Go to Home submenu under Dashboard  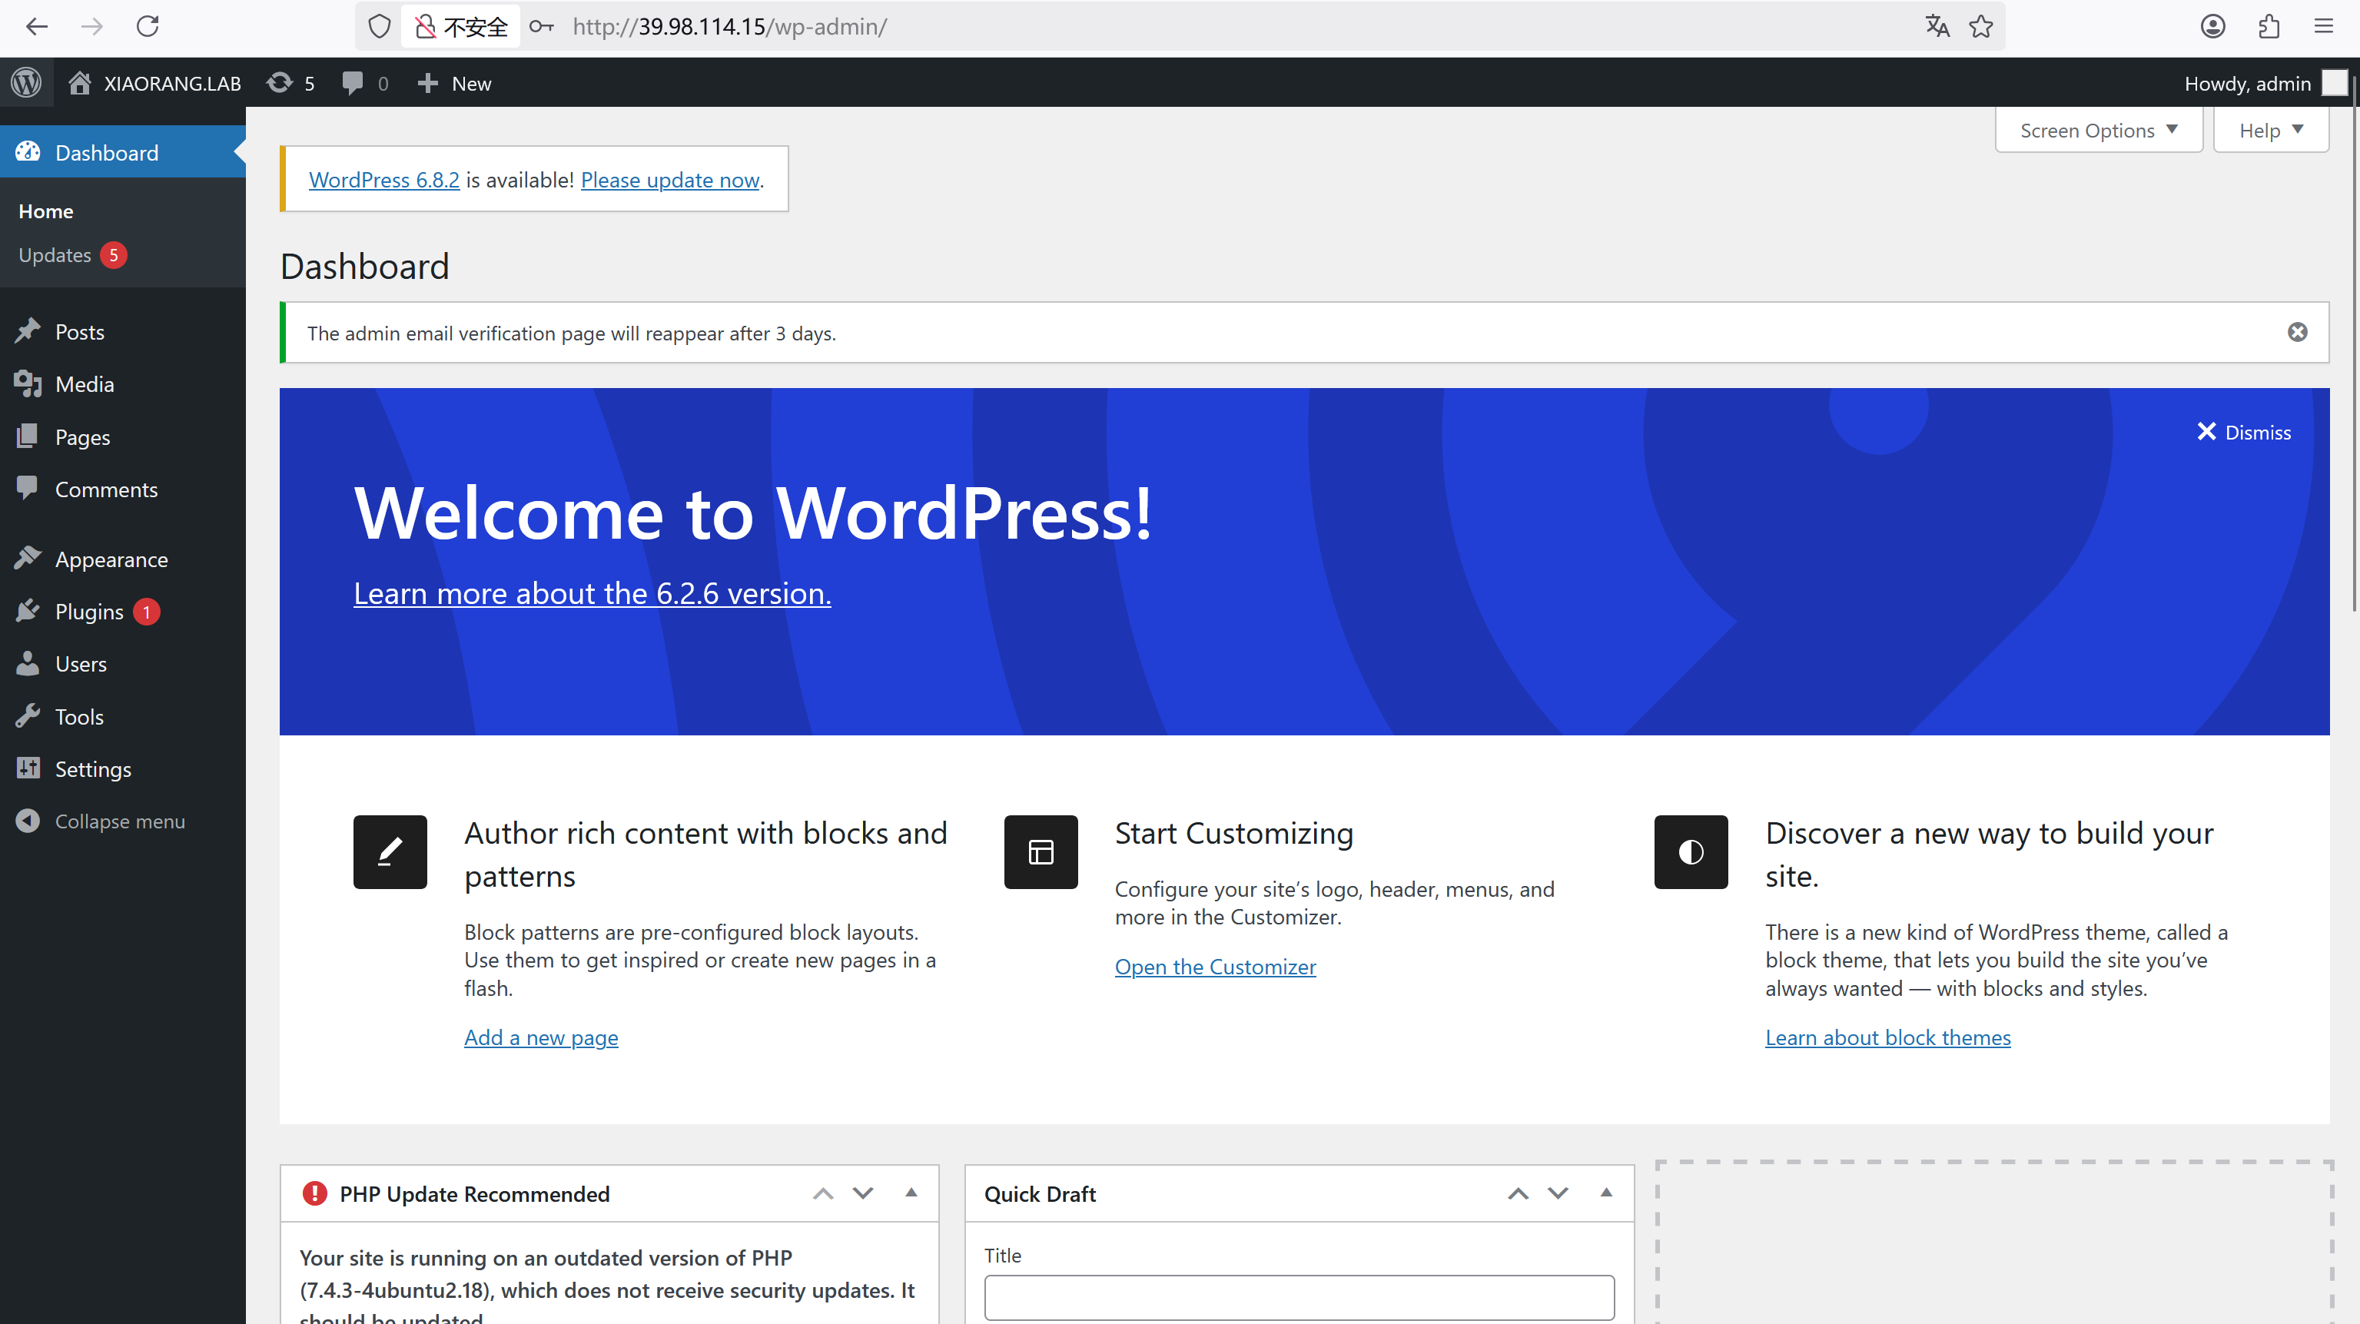pyautogui.click(x=46, y=211)
